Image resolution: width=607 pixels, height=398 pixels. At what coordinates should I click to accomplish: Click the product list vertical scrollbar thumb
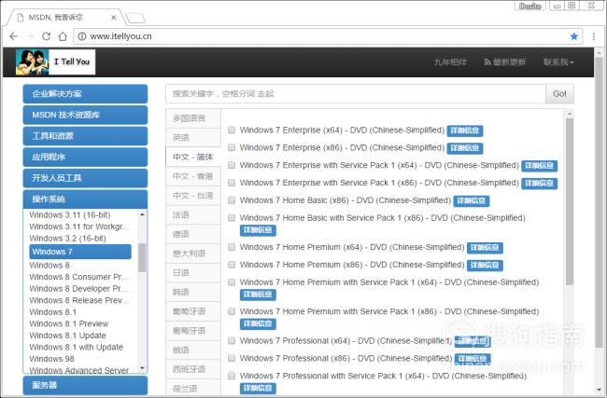click(x=569, y=201)
